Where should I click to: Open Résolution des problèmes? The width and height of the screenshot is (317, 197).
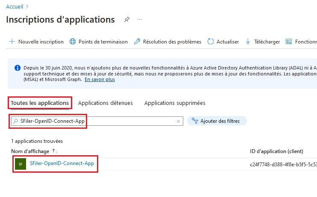tap(172, 42)
